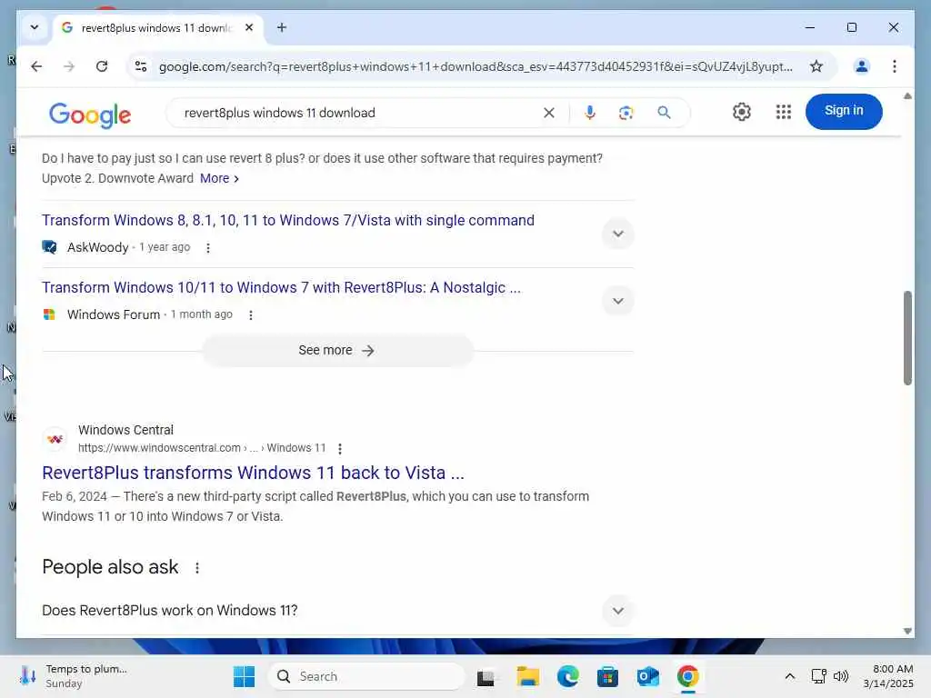Expand the Windows Forum discussion result
Screen dimensions: 931x698
coord(618,301)
